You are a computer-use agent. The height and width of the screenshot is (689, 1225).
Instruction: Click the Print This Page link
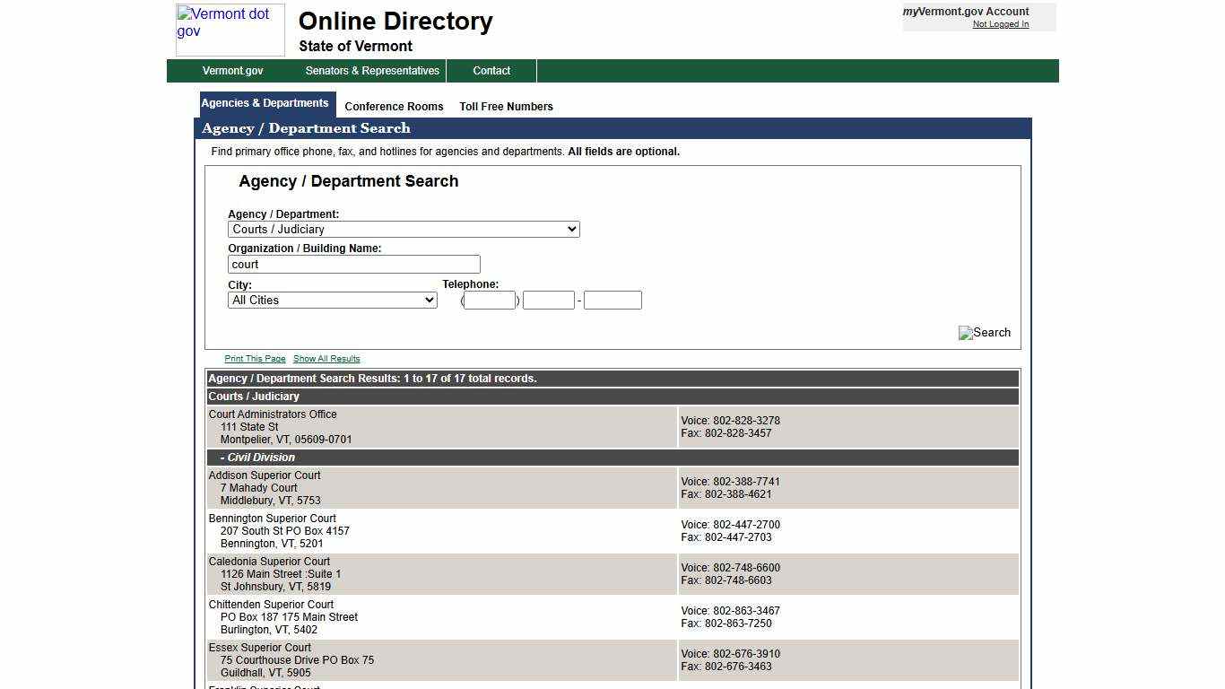255,358
